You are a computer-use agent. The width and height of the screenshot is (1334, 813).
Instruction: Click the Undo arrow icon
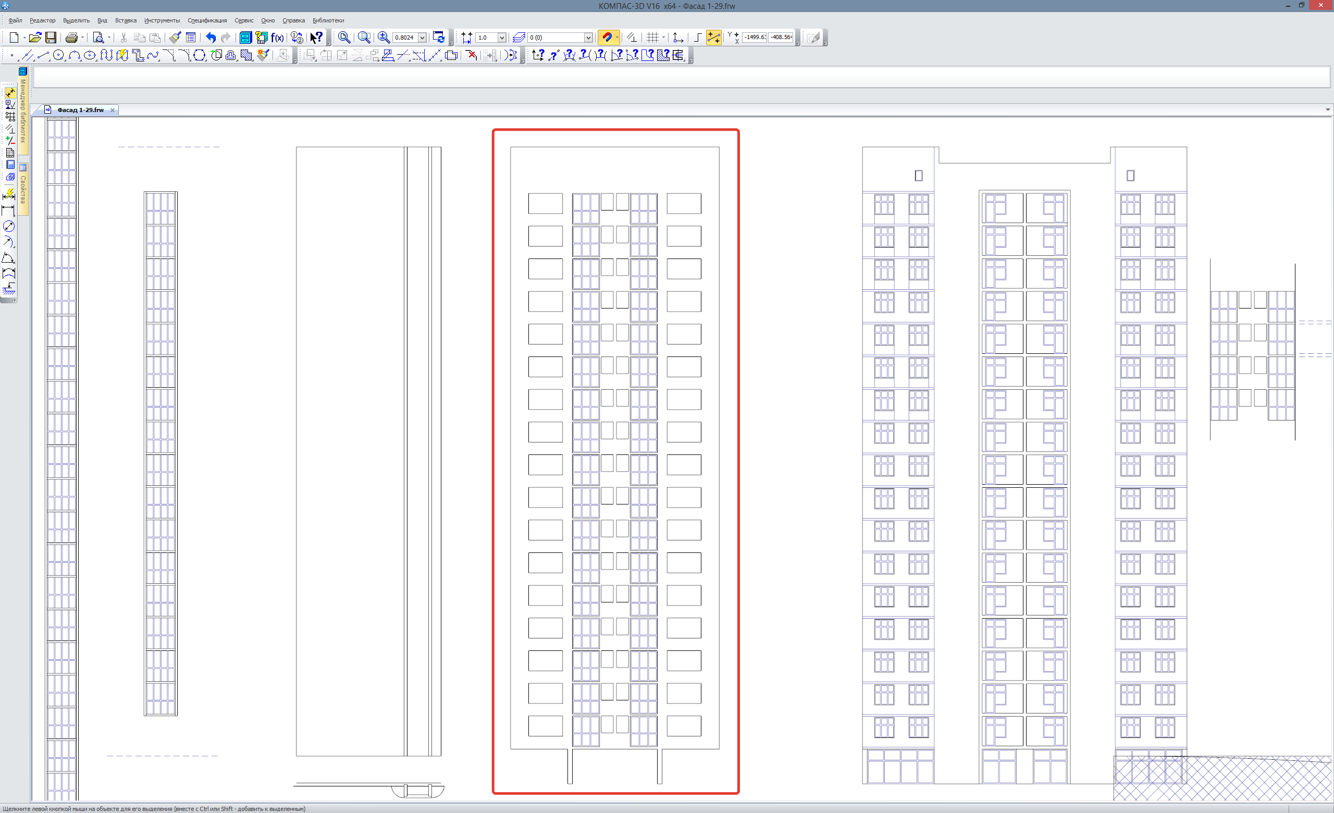(x=211, y=38)
